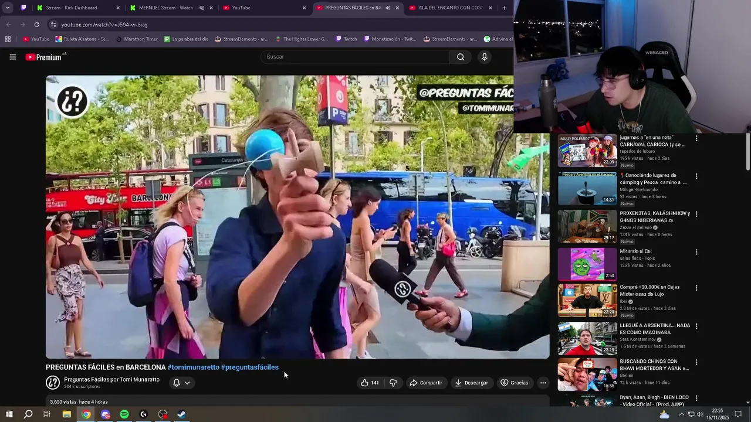The height and width of the screenshot is (422, 751).
Task: Open the Conociendo lugares de cámping thumbnail
Action: (x=587, y=188)
